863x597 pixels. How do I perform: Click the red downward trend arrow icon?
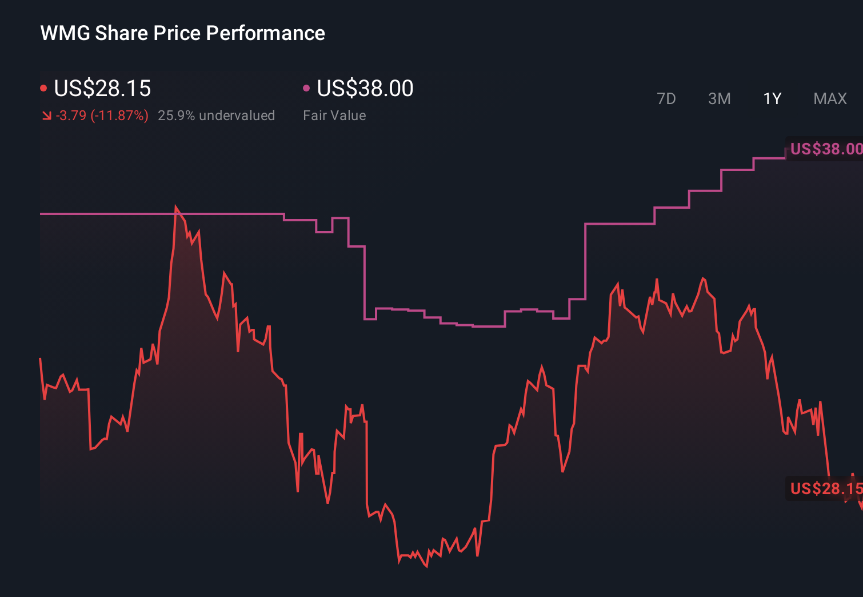[46, 116]
